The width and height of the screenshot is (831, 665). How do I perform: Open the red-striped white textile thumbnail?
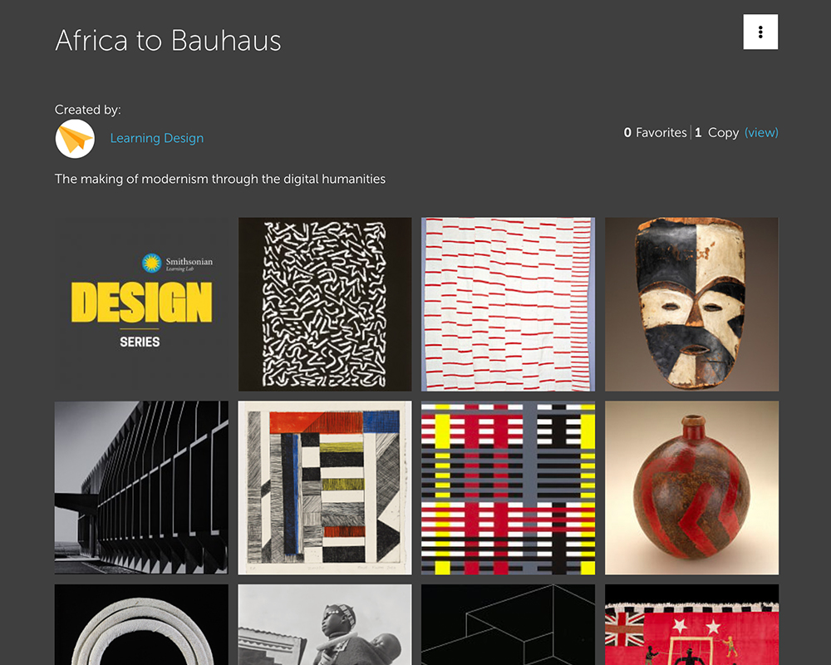509,304
